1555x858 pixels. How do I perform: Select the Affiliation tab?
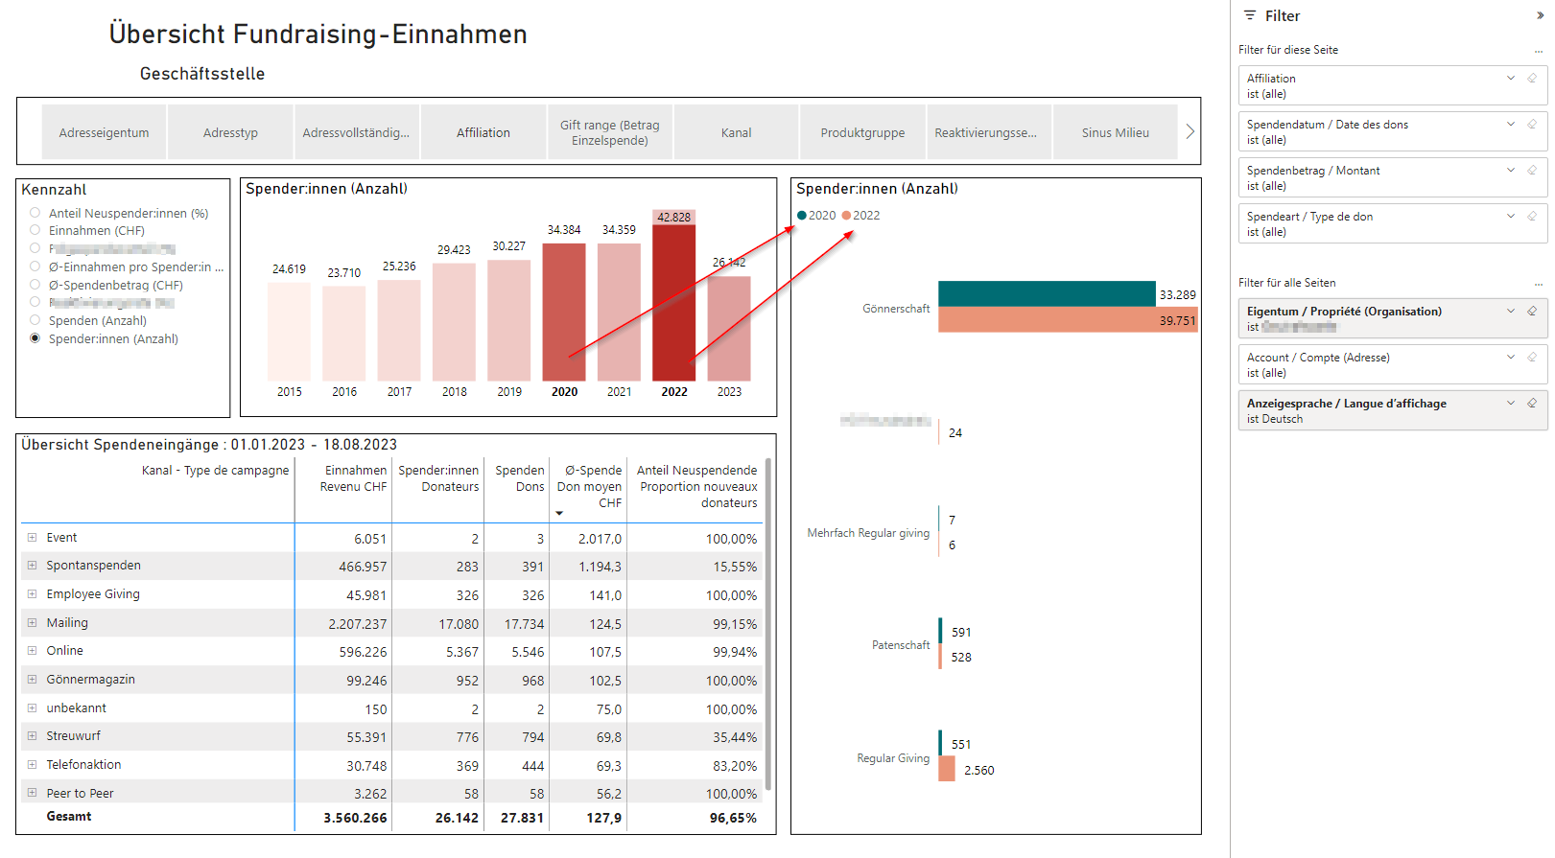pyautogui.click(x=483, y=132)
